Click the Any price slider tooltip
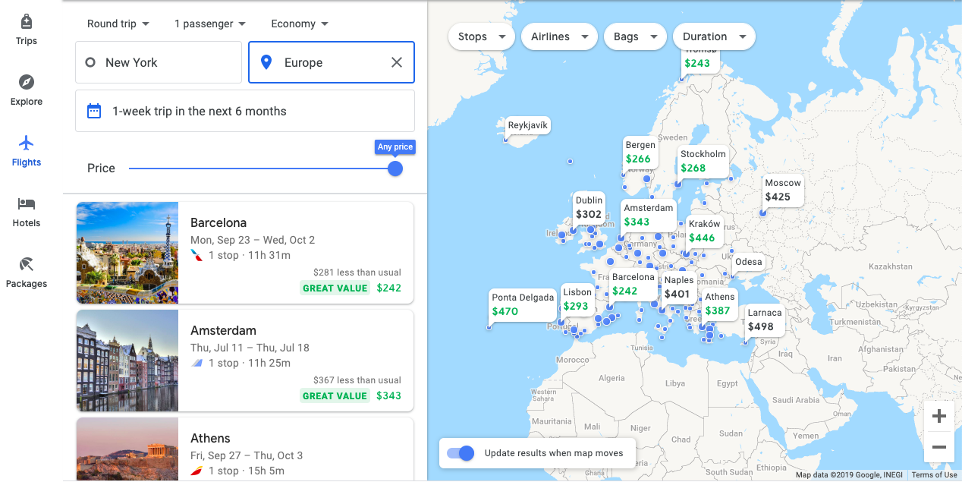This screenshot has width=962, height=482. click(395, 147)
